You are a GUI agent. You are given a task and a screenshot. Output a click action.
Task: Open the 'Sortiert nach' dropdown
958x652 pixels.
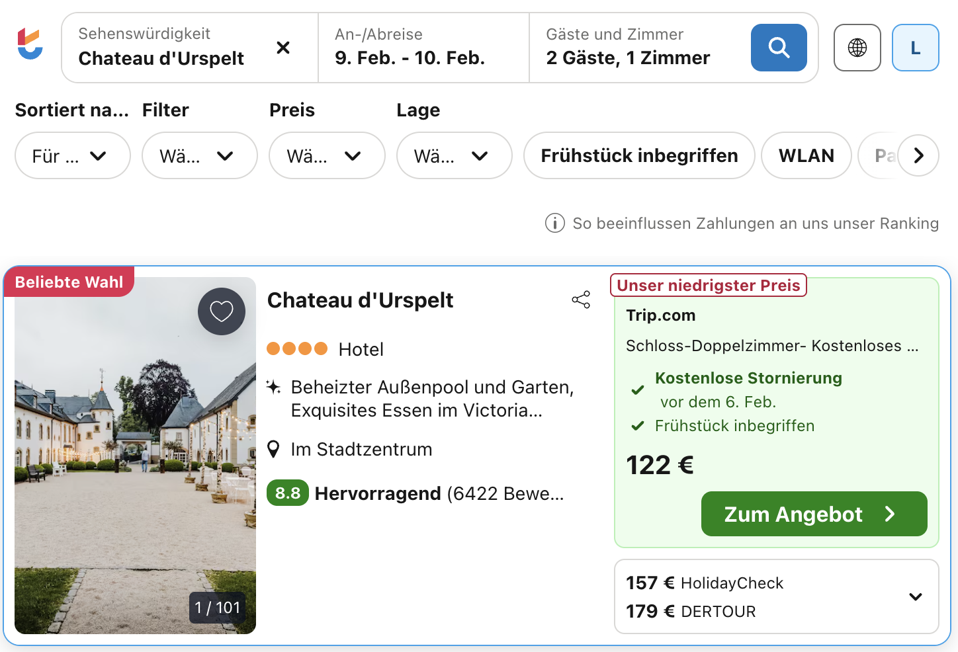tap(72, 156)
